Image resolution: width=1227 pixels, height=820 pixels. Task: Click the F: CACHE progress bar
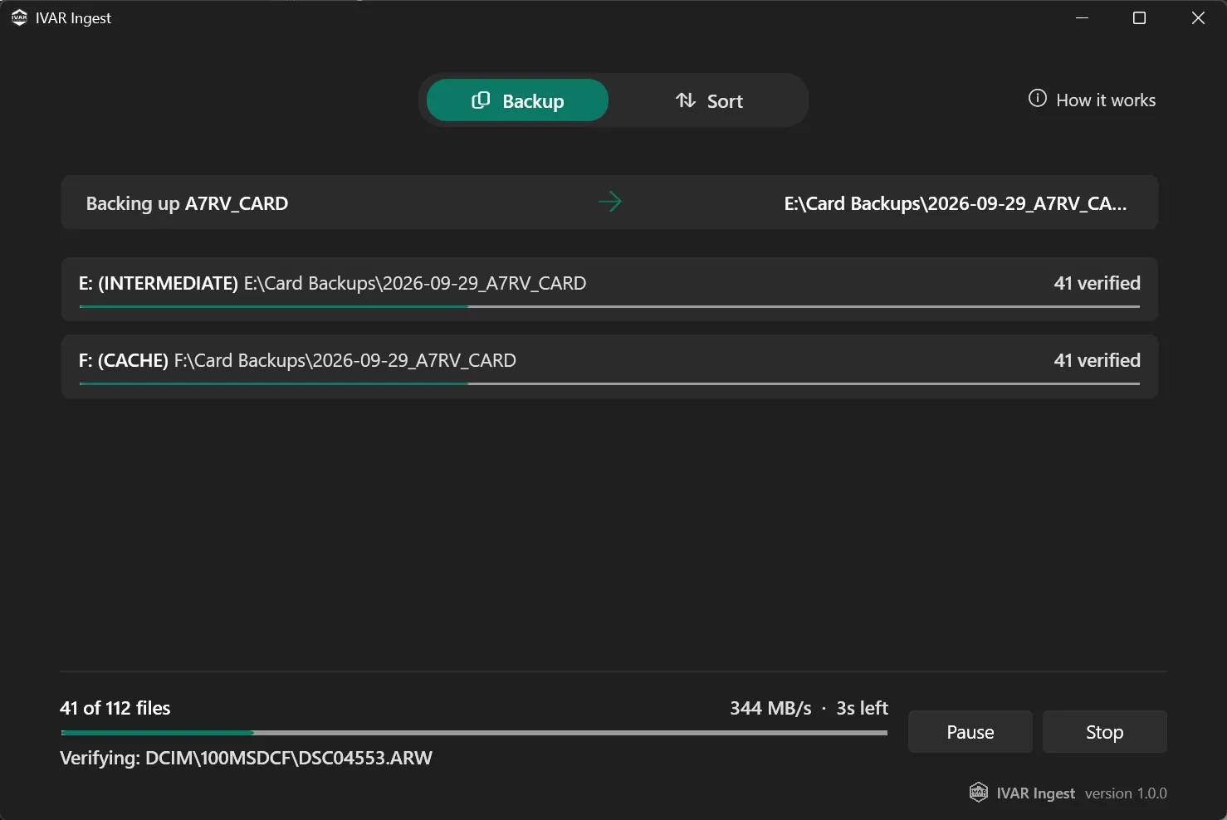pyautogui.click(x=609, y=383)
